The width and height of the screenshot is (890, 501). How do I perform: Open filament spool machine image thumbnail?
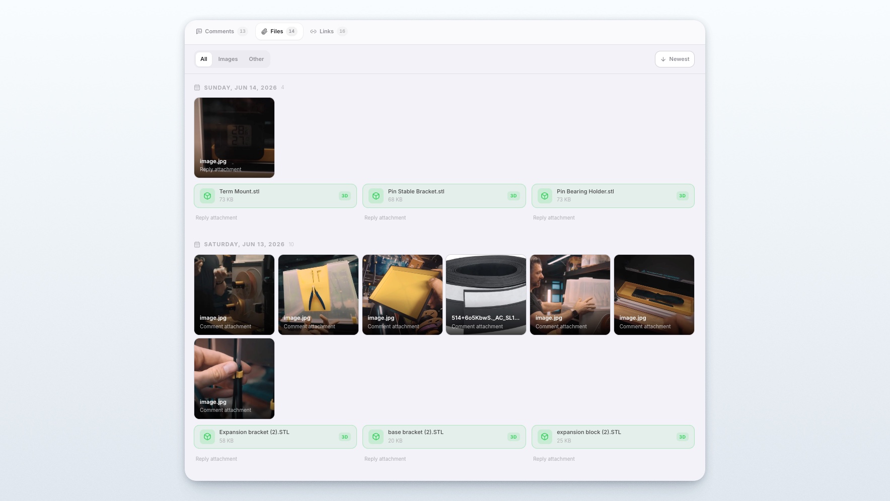234,295
